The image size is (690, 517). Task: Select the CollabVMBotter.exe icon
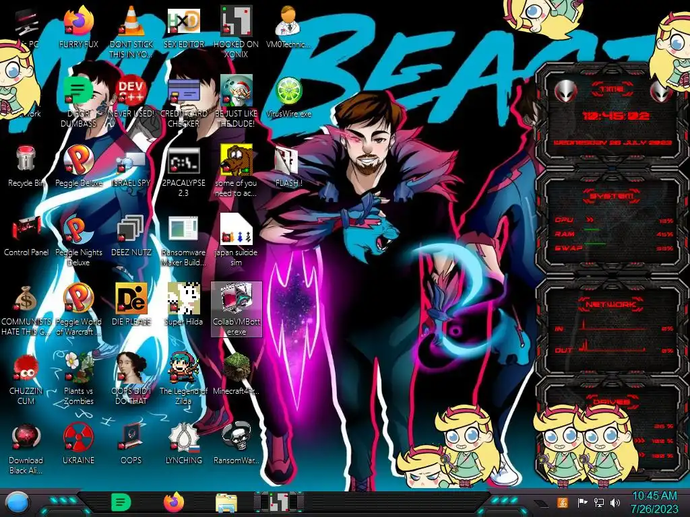point(237,310)
